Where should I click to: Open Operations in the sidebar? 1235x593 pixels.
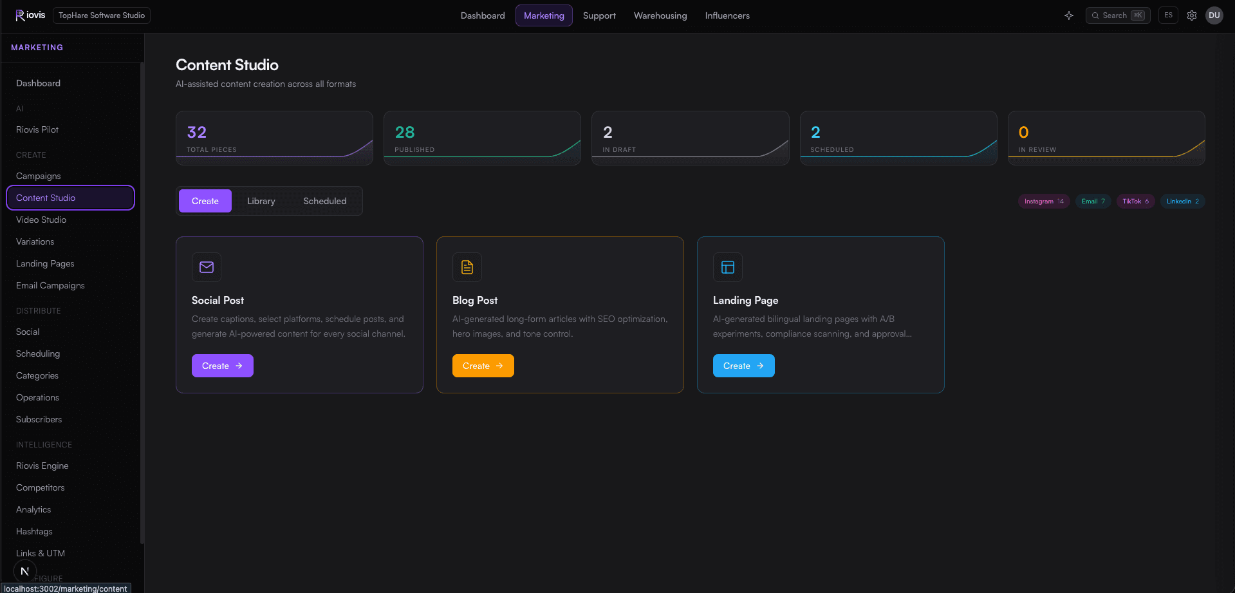(70, 397)
